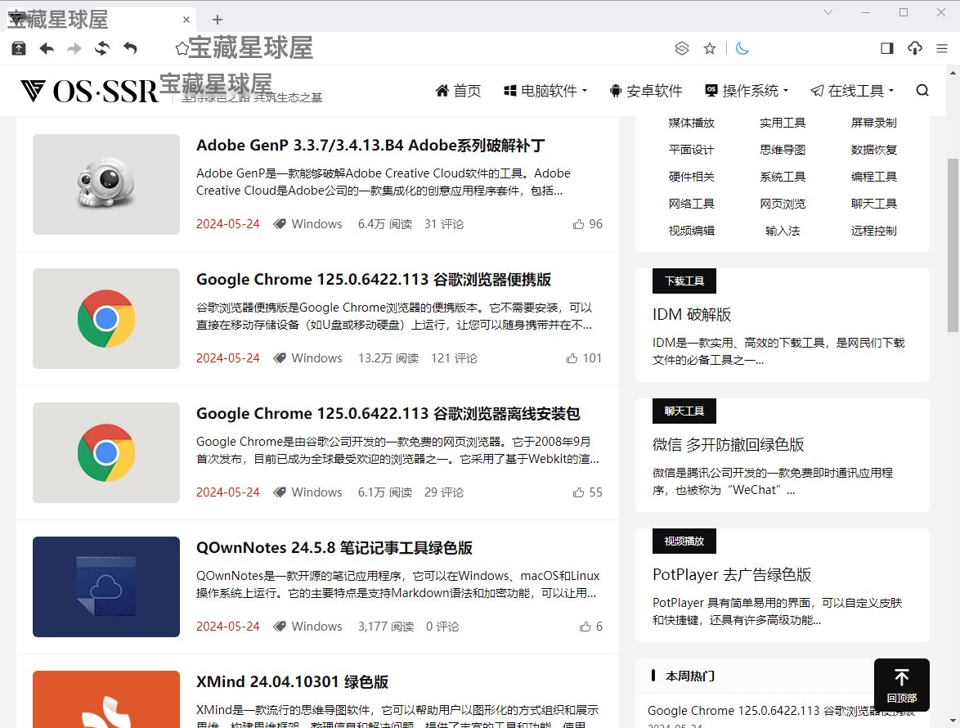Select the 网页浏览 category
Screen dimensions: 960x728
(x=783, y=204)
